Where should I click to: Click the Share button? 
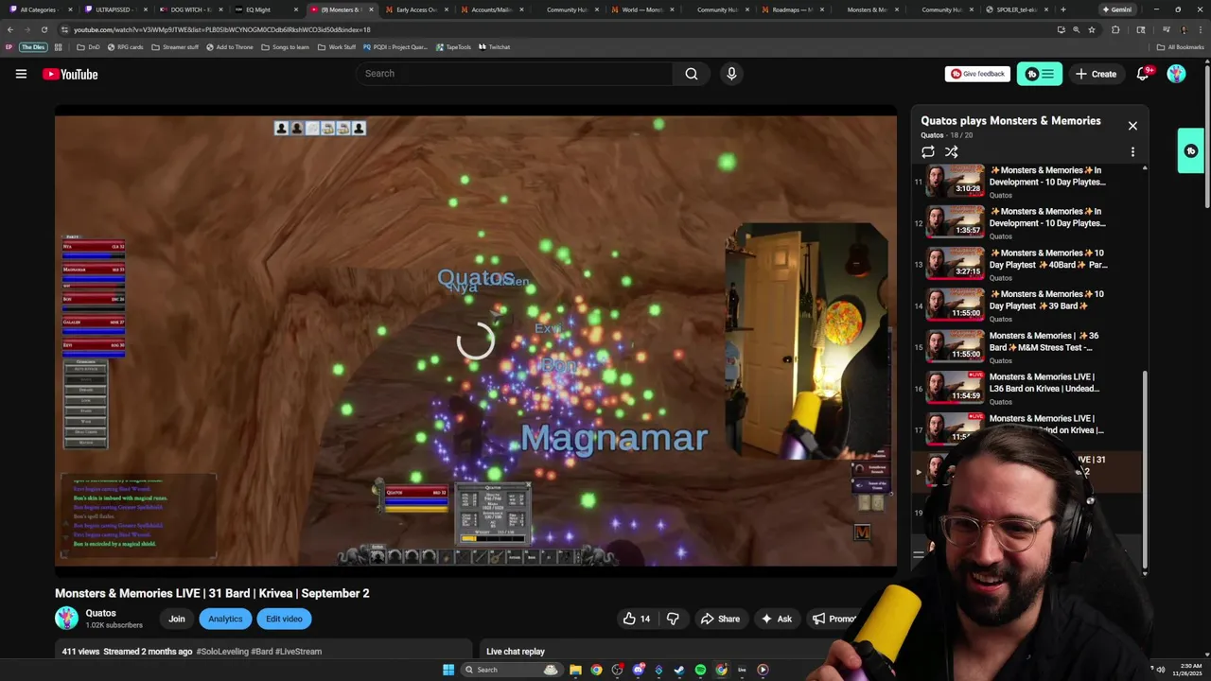pyautogui.click(x=720, y=619)
